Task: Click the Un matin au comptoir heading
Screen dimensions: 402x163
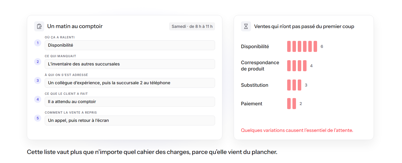Action: [75, 26]
